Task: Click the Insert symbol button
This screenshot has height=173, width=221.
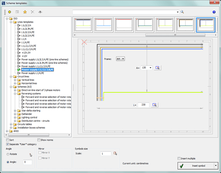Action: 196,165
